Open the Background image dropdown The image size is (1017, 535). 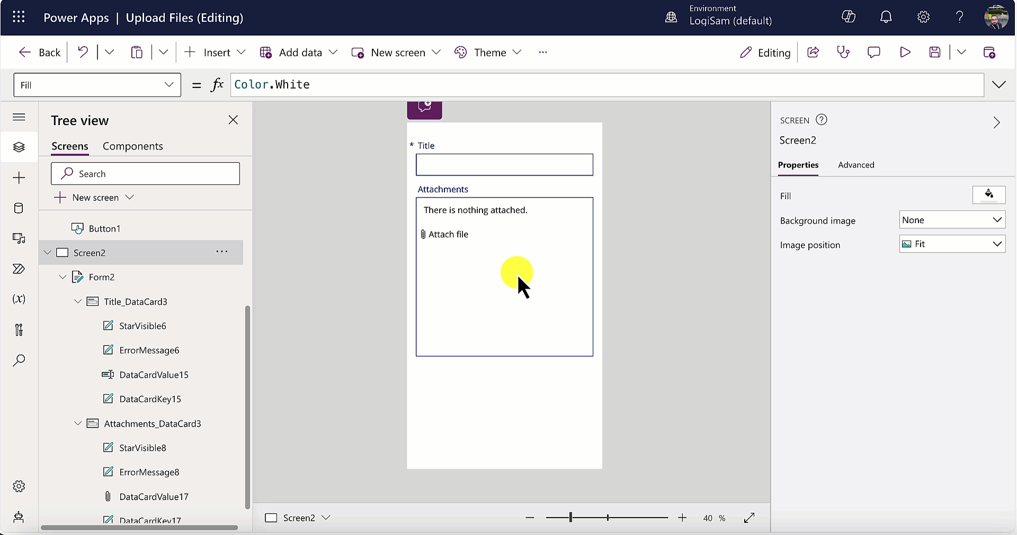[x=952, y=220]
